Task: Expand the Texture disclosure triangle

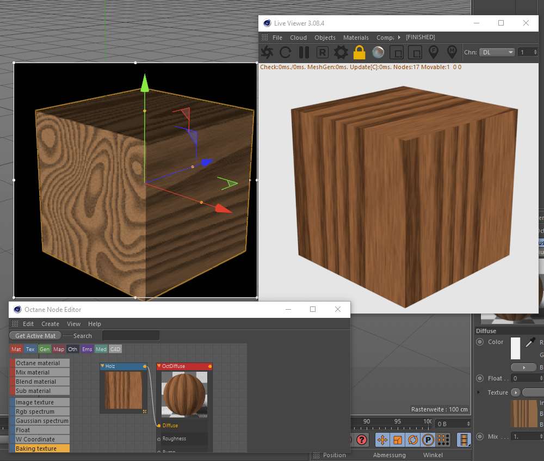Action: pyautogui.click(x=479, y=392)
